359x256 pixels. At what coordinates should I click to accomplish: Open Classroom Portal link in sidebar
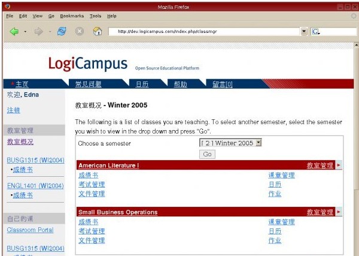pos(30,230)
